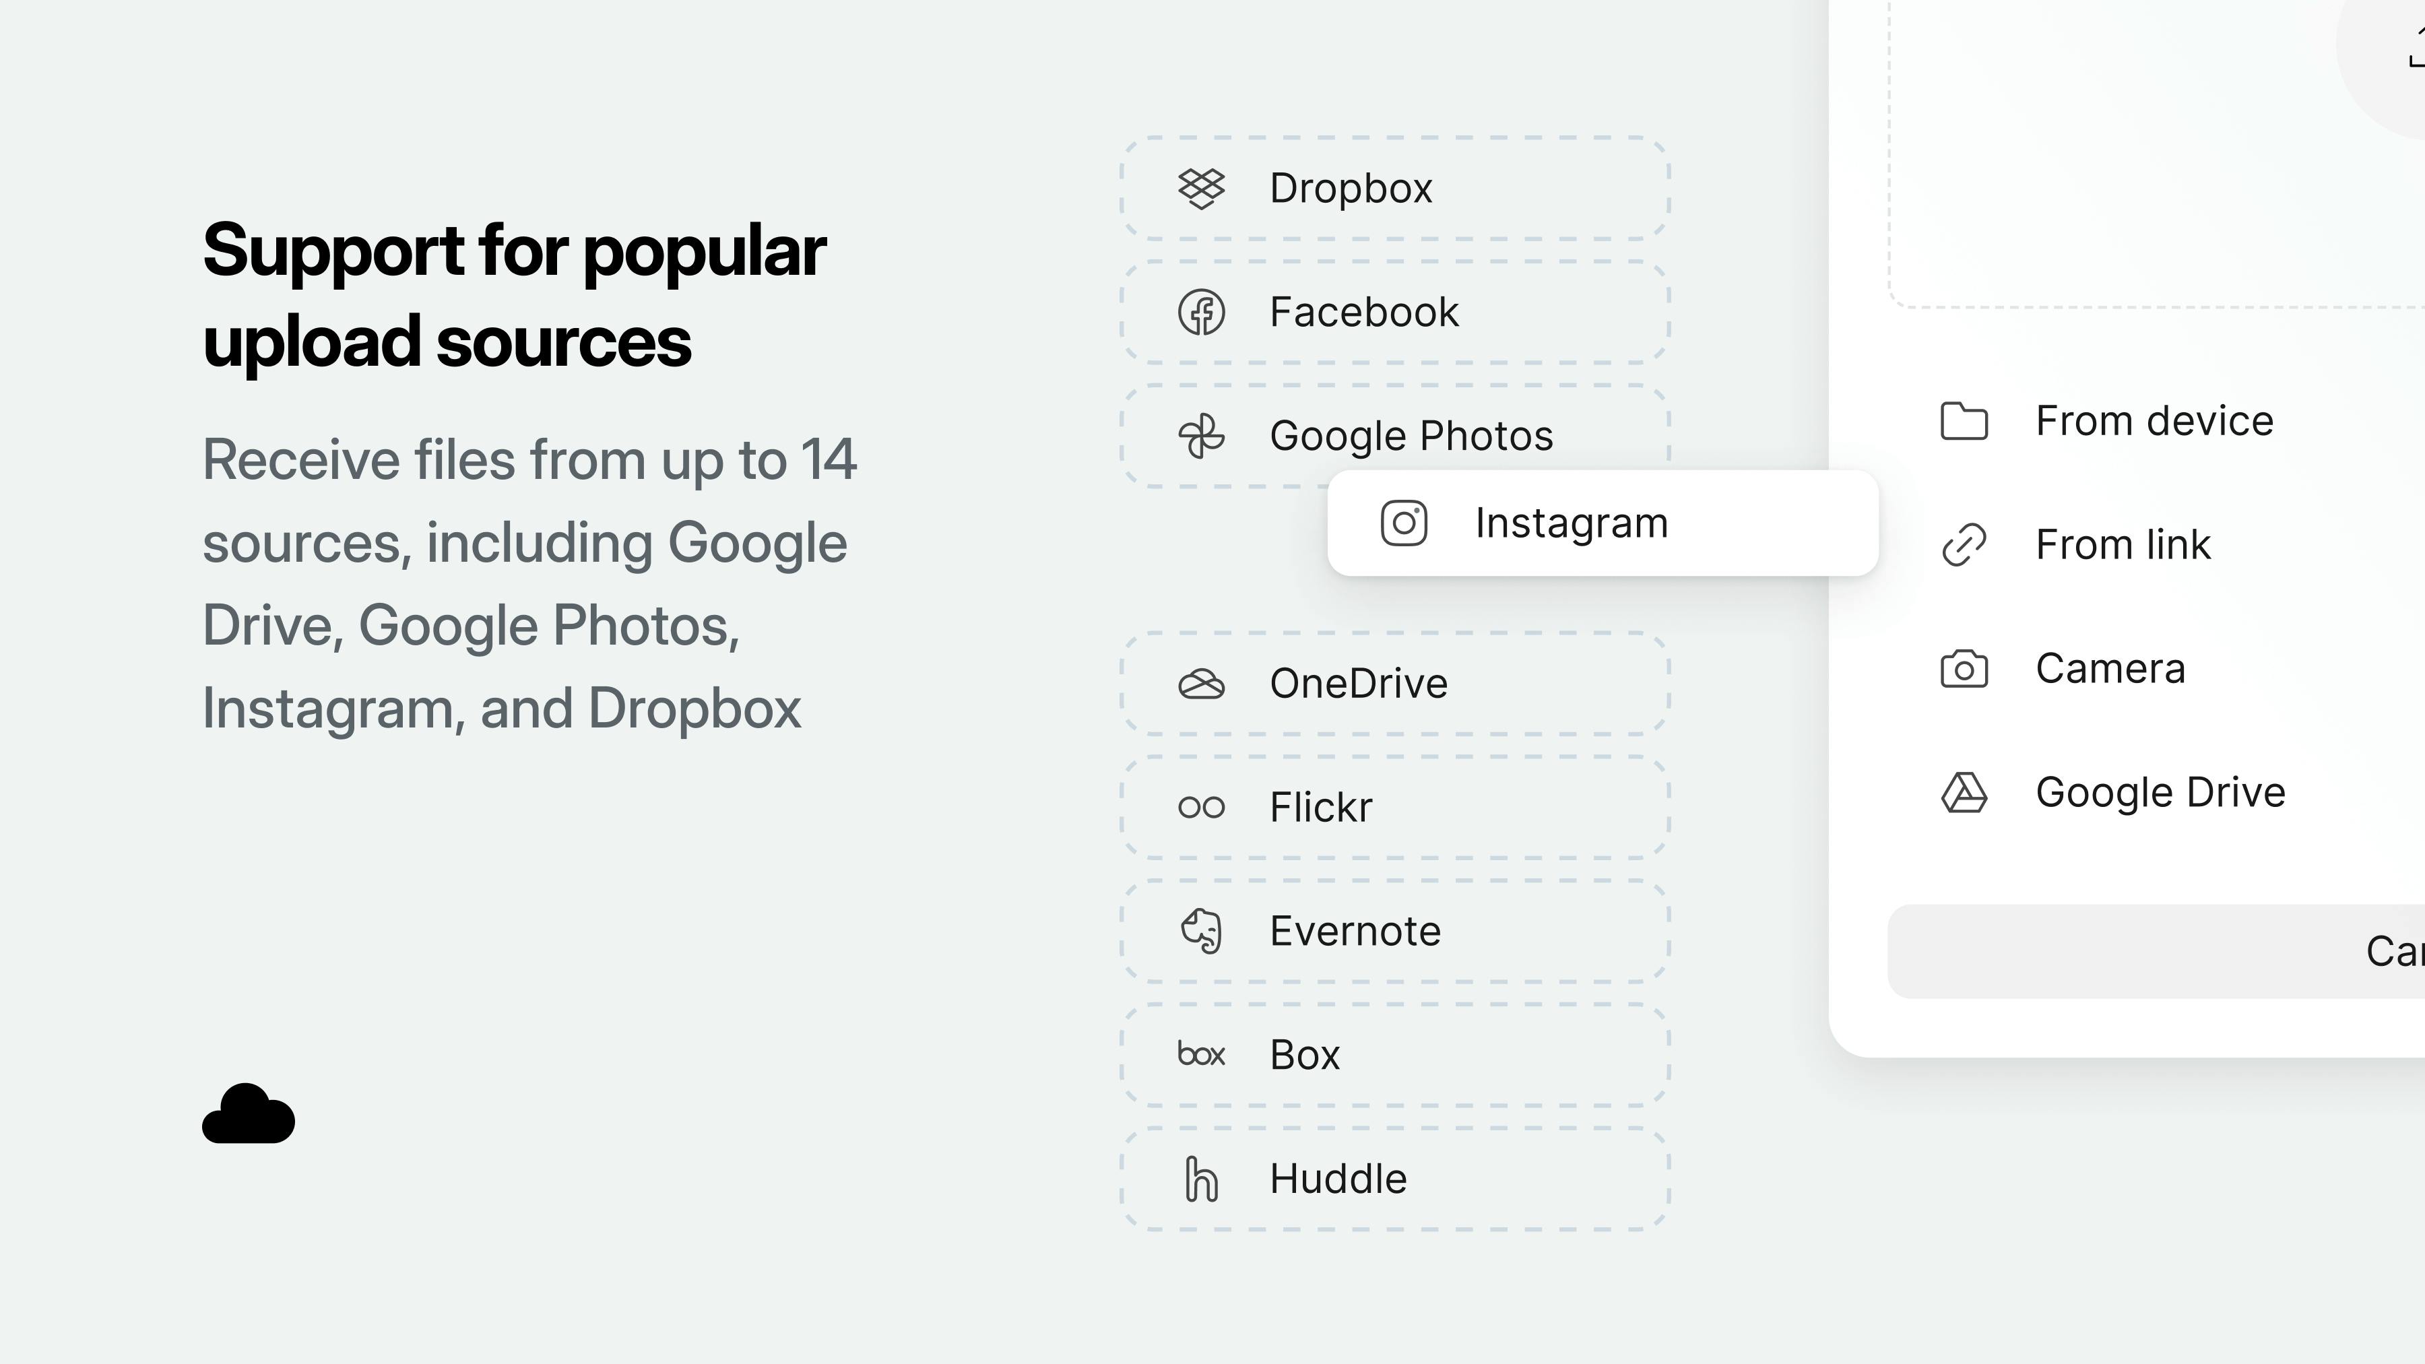
Task: Pick the Huddle source label
Action: [x=1338, y=1179]
